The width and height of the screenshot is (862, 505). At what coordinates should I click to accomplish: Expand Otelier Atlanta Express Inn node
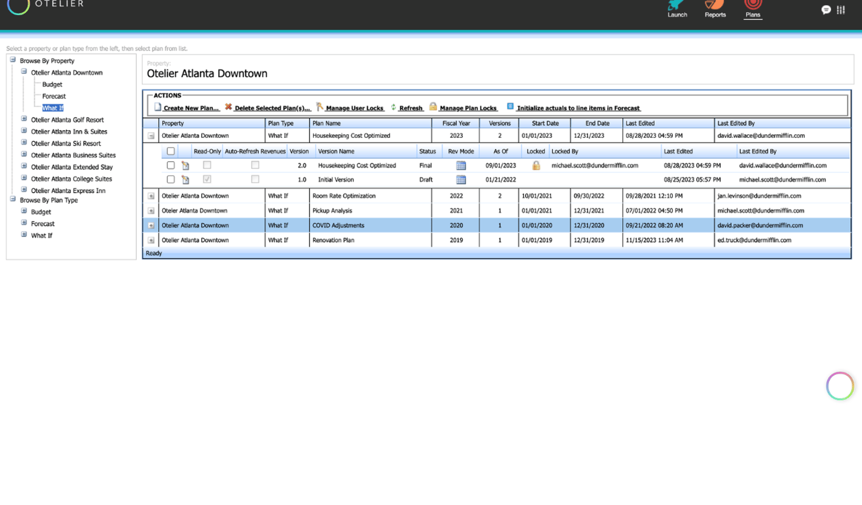[x=24, y=190]
